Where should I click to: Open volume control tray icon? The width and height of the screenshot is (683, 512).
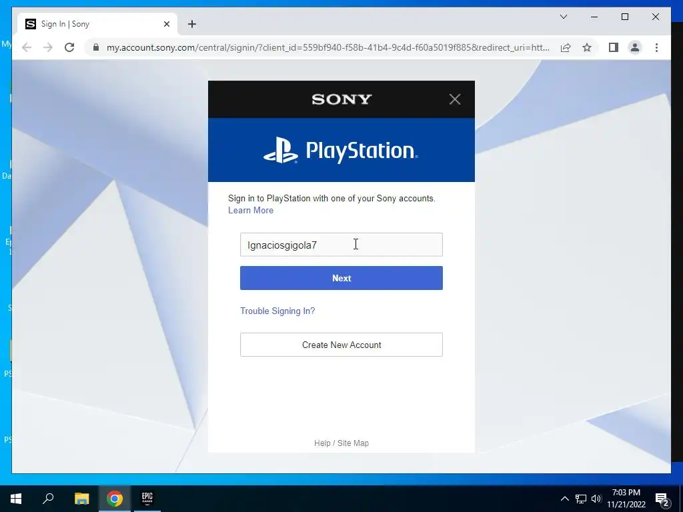click(596, 499)
